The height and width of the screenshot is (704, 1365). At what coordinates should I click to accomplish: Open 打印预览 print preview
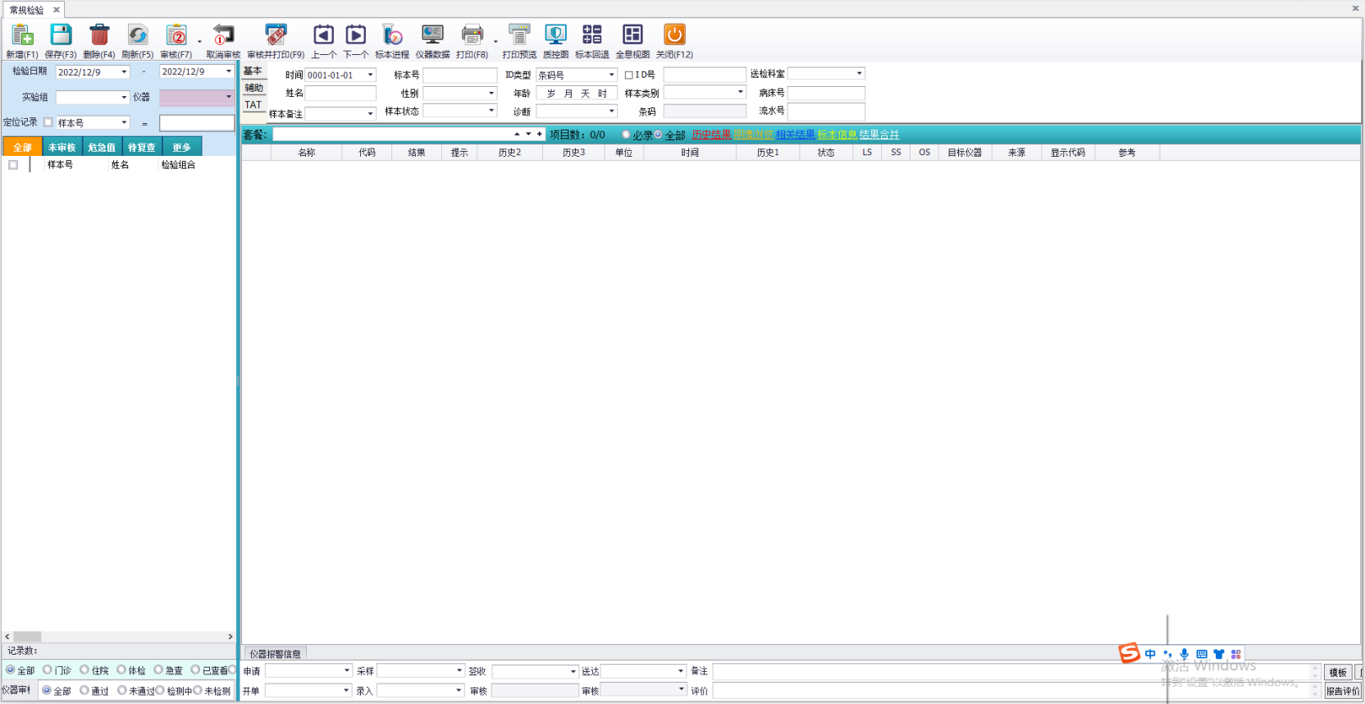click(x=519, y=34)
